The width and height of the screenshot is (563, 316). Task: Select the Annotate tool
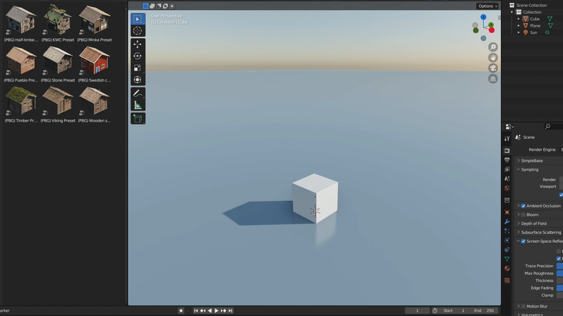coord(137,93)
